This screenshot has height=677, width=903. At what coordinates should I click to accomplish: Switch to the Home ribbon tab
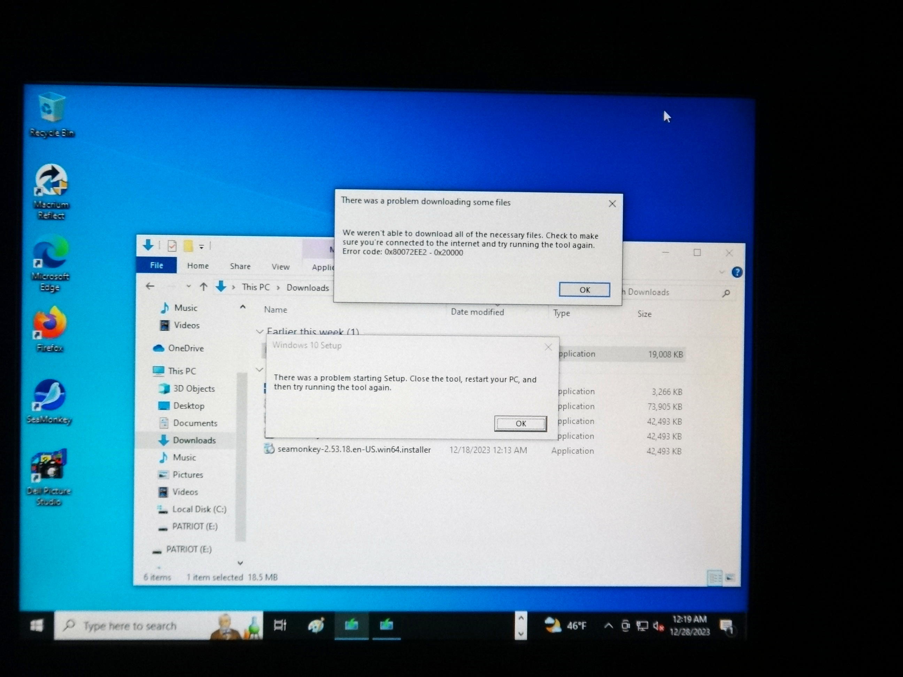point(198,266)
